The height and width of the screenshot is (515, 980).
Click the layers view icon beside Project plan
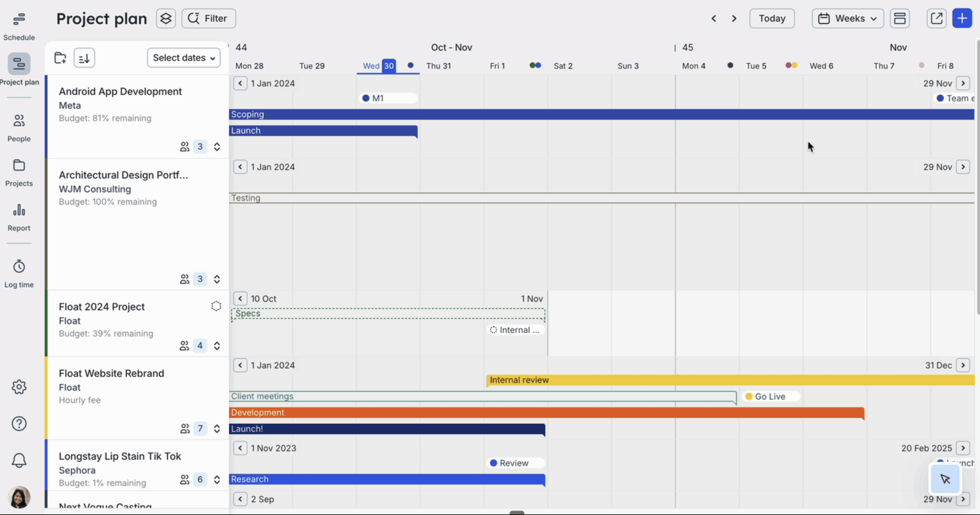166,18
